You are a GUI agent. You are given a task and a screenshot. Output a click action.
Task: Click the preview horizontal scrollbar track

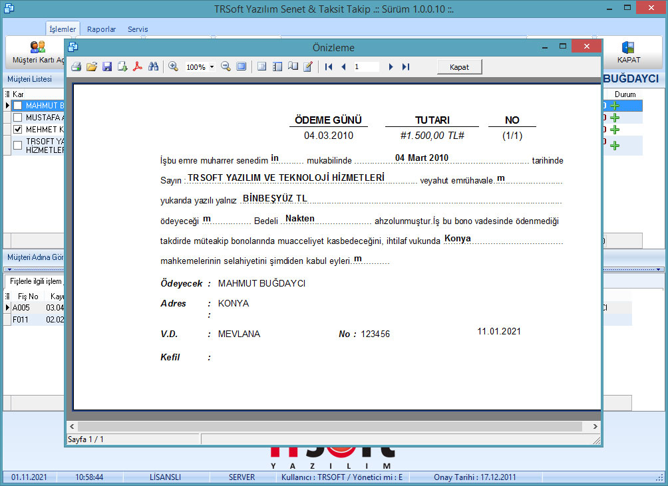[x=330, y=426]
